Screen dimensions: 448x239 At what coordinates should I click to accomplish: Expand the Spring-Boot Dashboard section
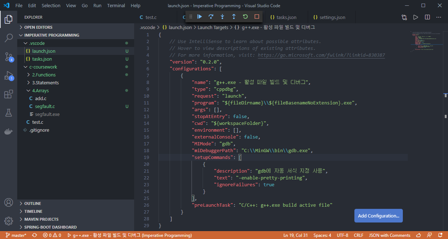coord(75,227)
